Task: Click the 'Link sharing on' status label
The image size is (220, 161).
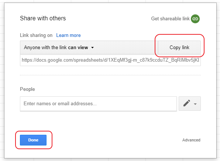Action: tap(36, 35)
